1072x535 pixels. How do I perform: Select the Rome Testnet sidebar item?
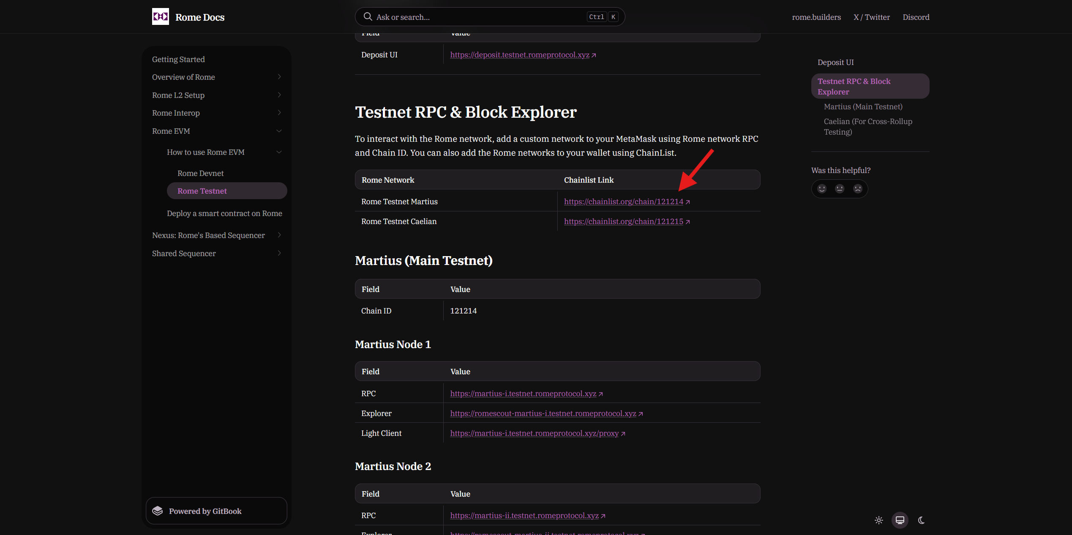click(x=227, y=191)
